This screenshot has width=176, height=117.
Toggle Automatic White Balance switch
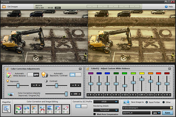33,75
